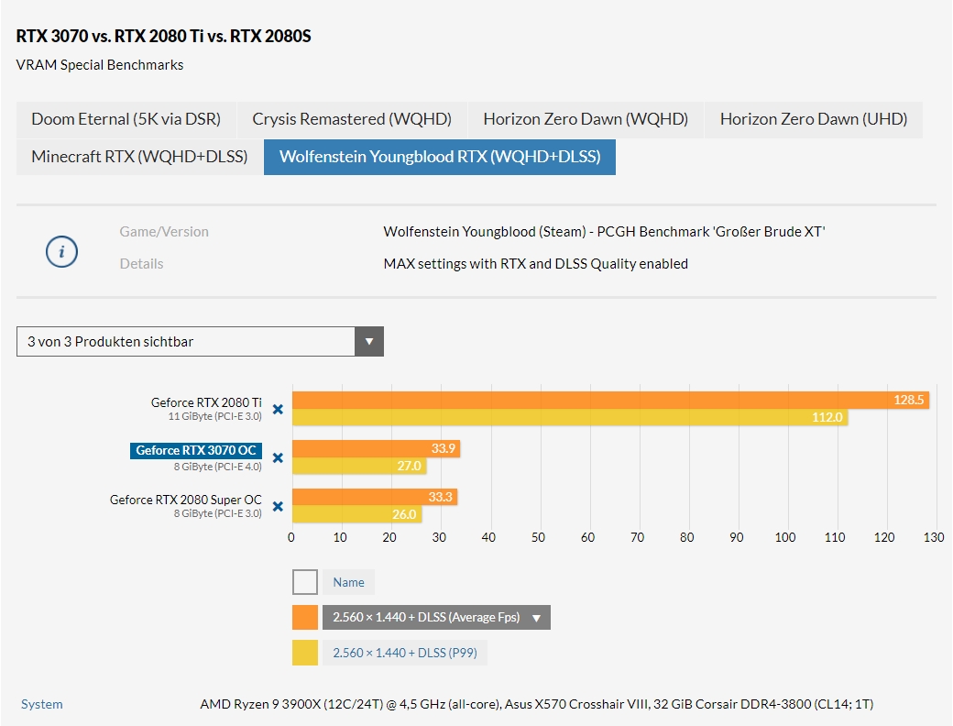Click the 26.0 yellow bar for RTX 2080 Super OC
Image resolution: width=953 pixels, height=726 pixels.
[357, 514]
